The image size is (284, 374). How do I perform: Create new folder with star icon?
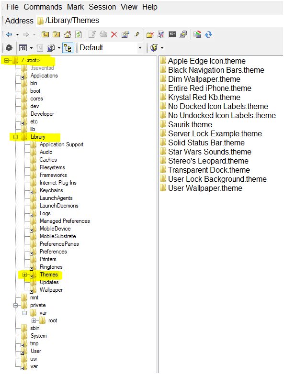tap(150, 34)
